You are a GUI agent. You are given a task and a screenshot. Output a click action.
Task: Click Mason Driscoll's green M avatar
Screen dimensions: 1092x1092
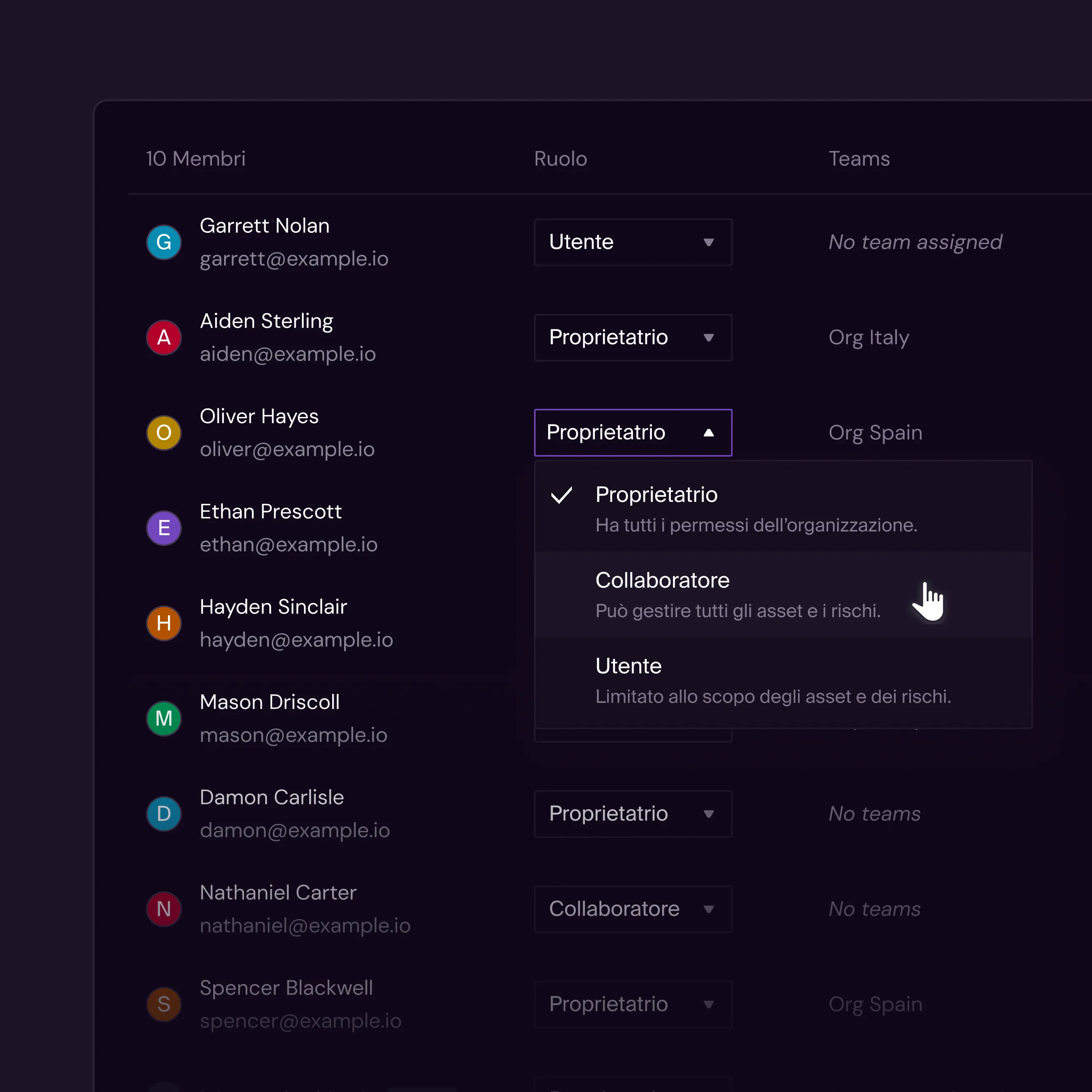pos(164,718)
